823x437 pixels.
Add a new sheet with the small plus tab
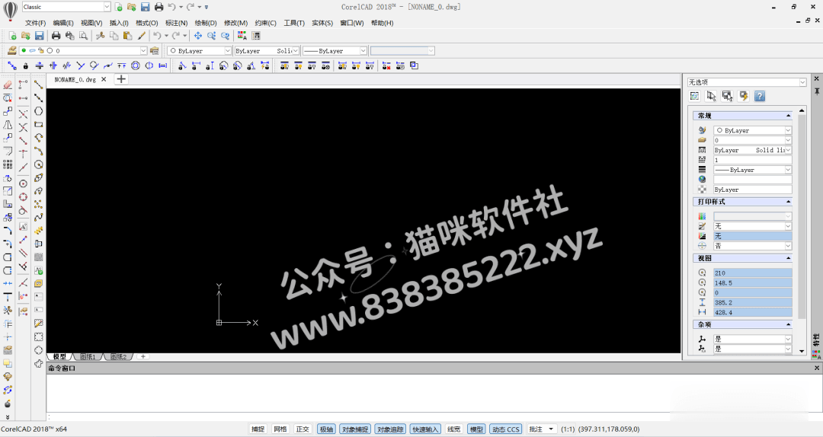click(143, 357)
